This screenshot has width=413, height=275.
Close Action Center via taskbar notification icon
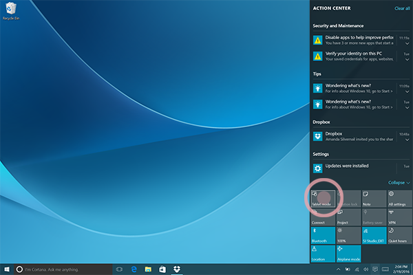coord(375,269)
